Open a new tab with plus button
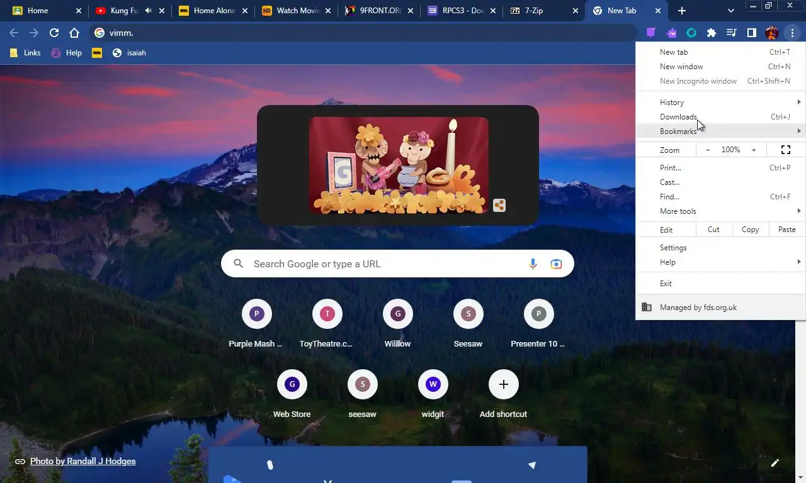The image size is (806, 483). [x=682, y=11]
